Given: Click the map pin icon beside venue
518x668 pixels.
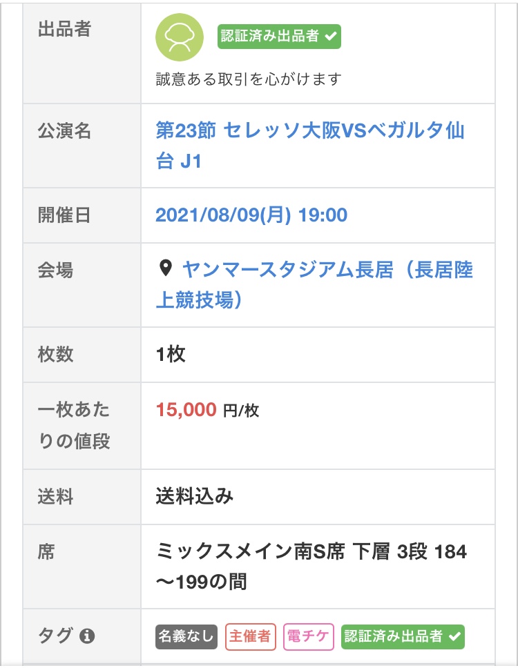Looking at the screenshot, I should [x=165, y=268].
